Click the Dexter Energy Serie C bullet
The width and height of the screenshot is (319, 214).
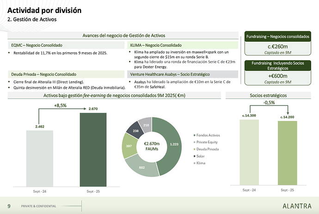pyautogui.click(x=185, y=64)
